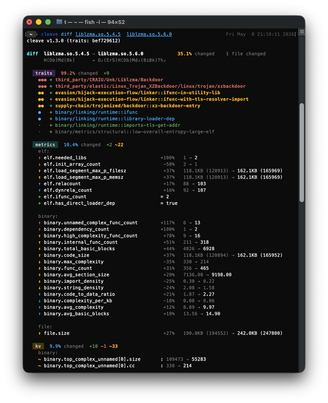Click the binary.top_complex_unnamed[0].size key
This screenshot has width=328, height=403.
click(x=92, y=359)
